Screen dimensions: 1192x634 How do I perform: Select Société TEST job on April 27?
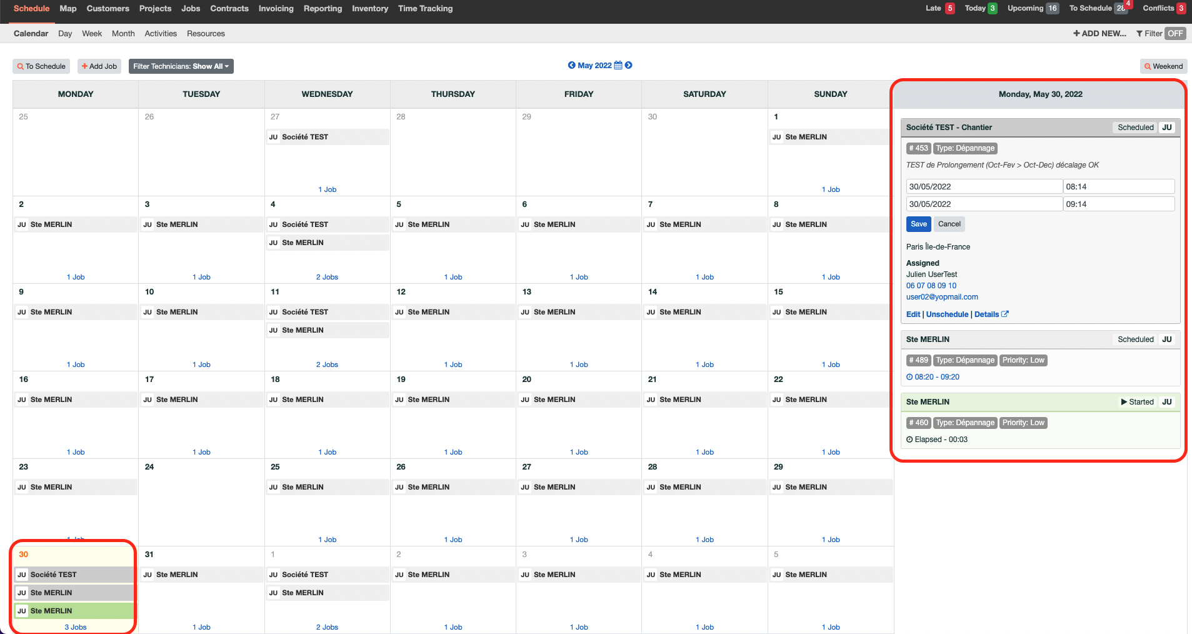point(328,137)
